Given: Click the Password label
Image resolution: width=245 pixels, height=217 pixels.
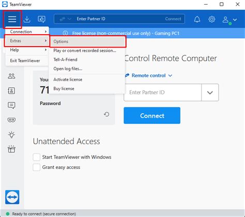Looking at the screenshot, I should point(50,103).
